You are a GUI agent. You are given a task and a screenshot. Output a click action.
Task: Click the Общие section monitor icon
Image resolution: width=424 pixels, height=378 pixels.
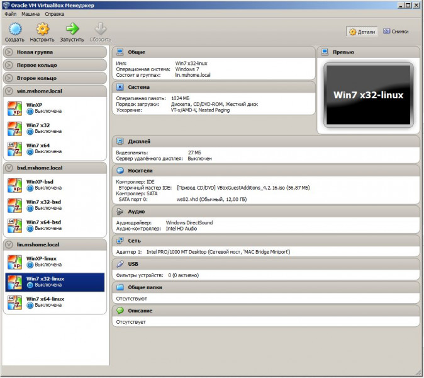pos(120,52)
